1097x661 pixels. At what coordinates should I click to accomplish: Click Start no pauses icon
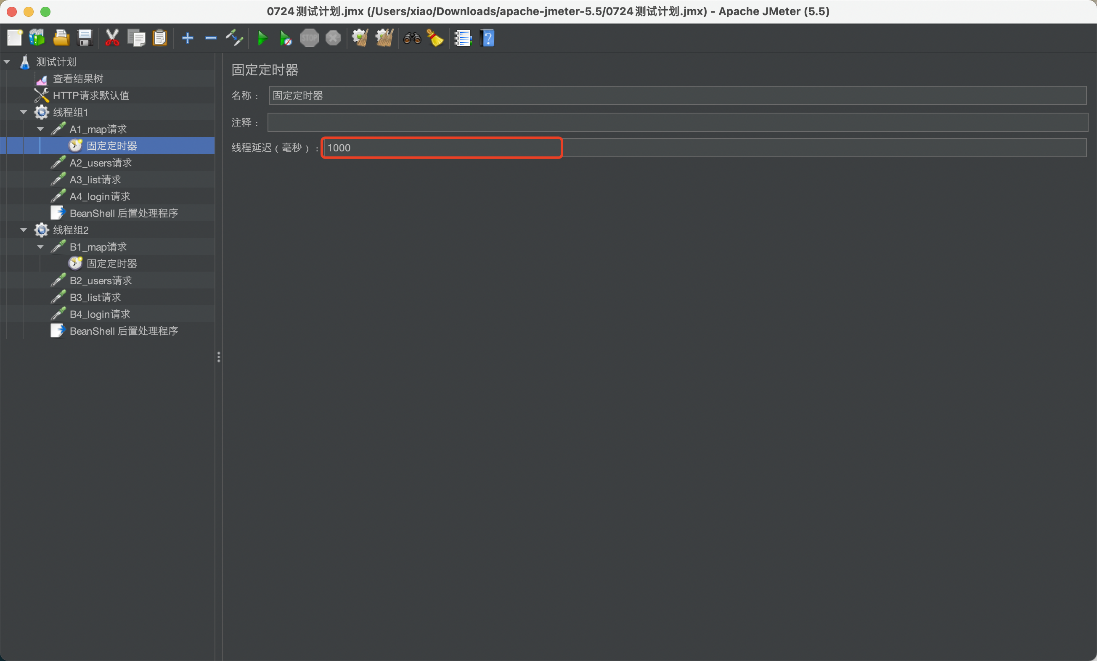pos(285,38)
